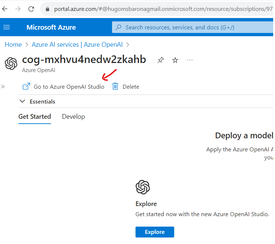This screenshot has width=275, height=244.
Task: Click the Microsoft Azure portal title
Action: (51, 28)
